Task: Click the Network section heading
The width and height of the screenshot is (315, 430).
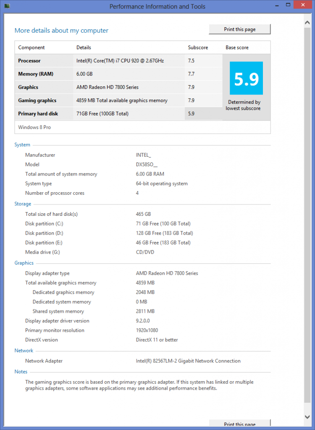Action: tap(24, 351)
